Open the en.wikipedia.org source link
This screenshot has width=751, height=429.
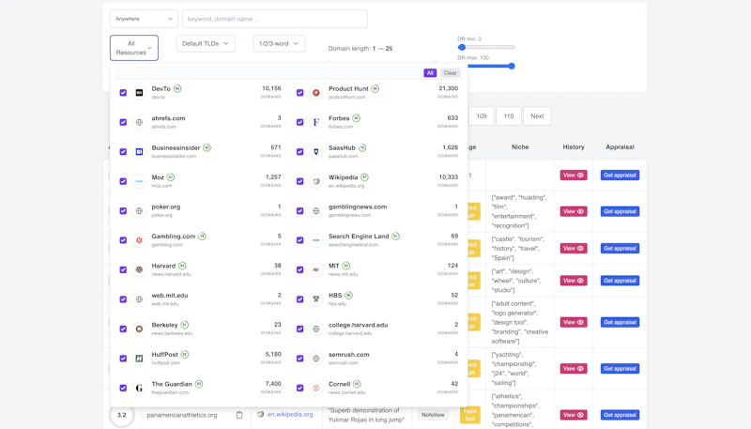pyautogui.click(x=290, y=414)
